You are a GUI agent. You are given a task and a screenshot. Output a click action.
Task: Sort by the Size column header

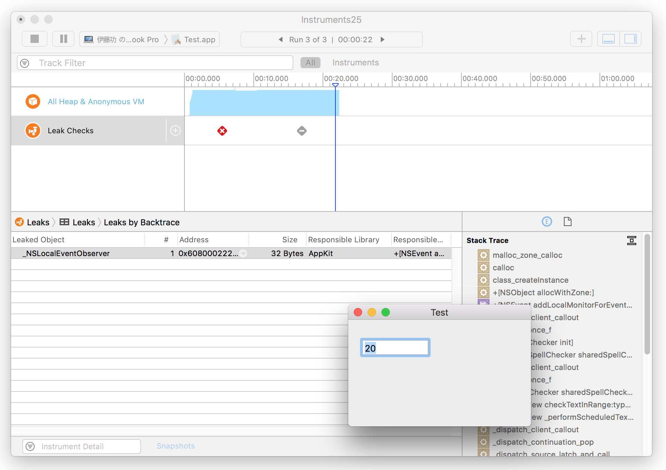click(278, 239)
